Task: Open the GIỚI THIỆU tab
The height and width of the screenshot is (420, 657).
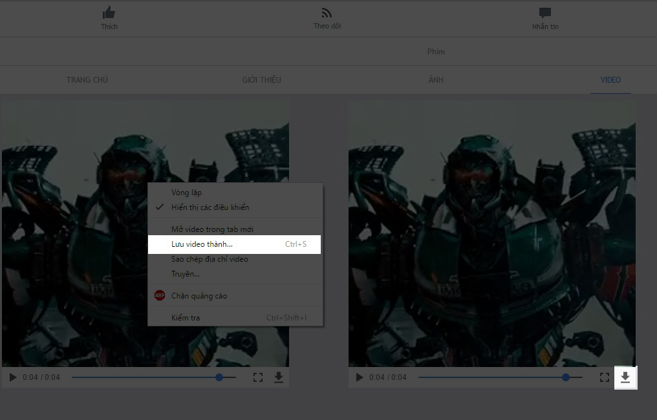Action: pyautogui.click(x=261, y=80)
